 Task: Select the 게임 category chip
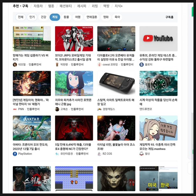(x=55, y=17)
